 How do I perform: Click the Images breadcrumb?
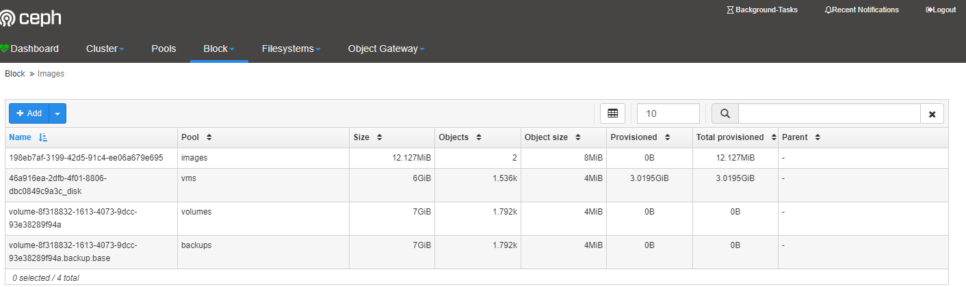51,74
